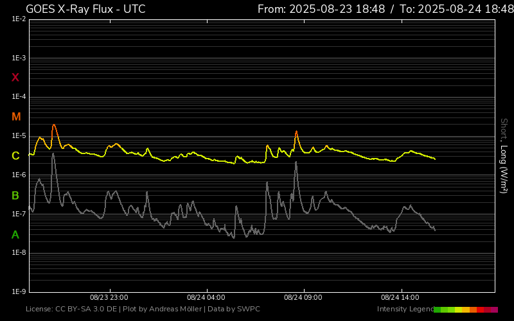Click the Short, Long (W/m²) axis label
Image resolution: width=514 pixels, height=321 pixels.
(x=504, y=155)
